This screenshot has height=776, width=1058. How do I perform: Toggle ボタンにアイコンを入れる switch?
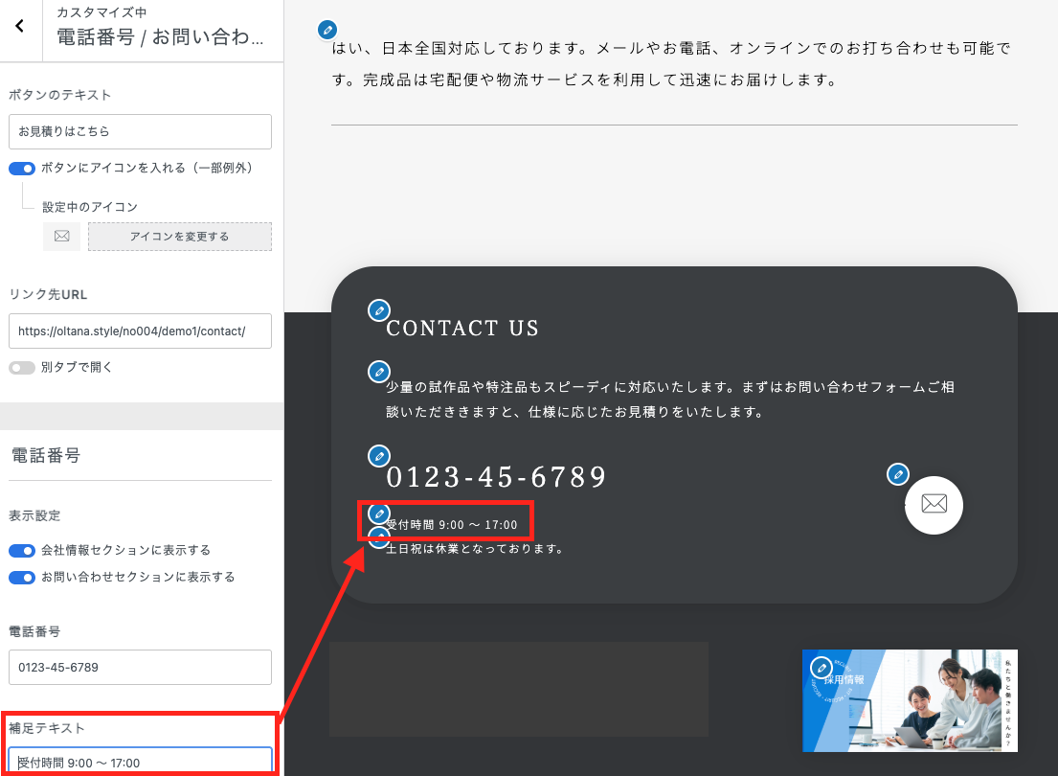tap(22, 168)
